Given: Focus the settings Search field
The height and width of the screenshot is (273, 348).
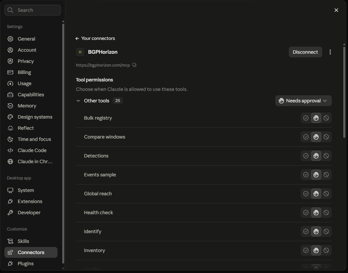Looking at the screenshot, I should [32, 10].
